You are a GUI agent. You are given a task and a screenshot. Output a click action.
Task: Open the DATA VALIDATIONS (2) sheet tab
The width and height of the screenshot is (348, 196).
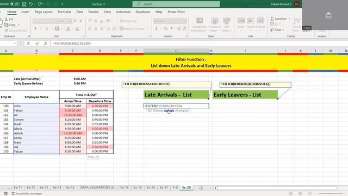[x=97, y=187]
